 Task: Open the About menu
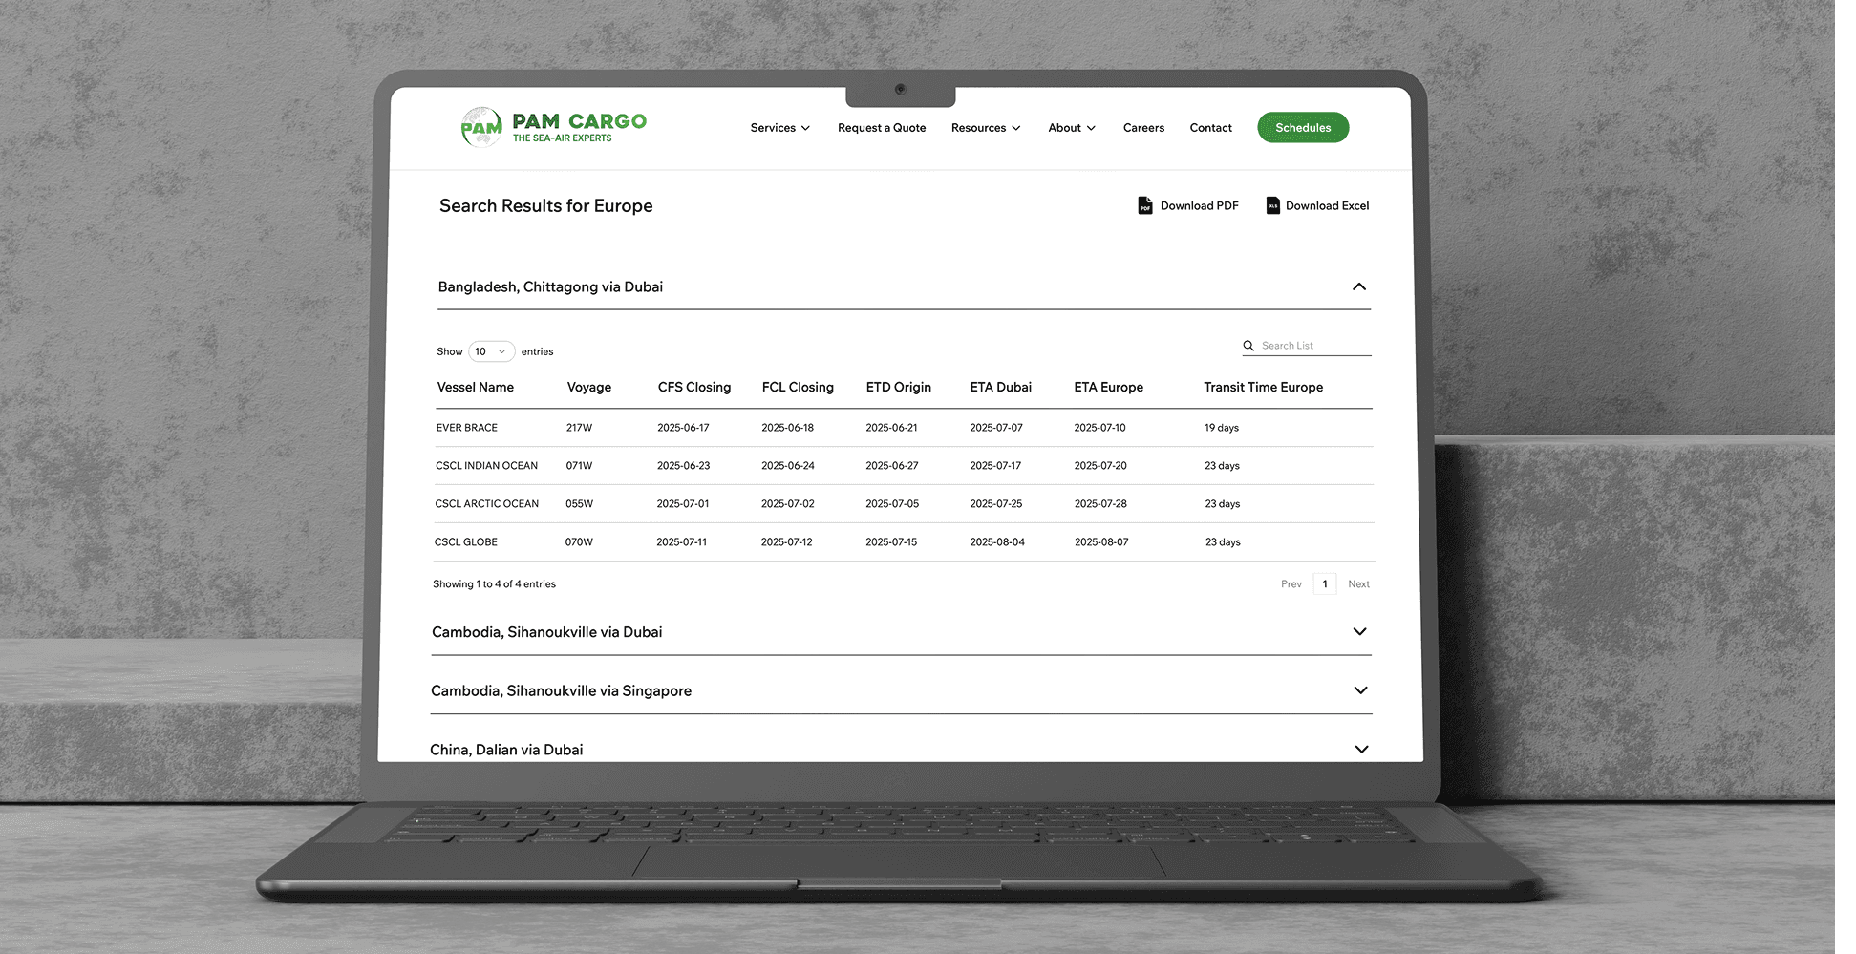(x=1072, y=128)
